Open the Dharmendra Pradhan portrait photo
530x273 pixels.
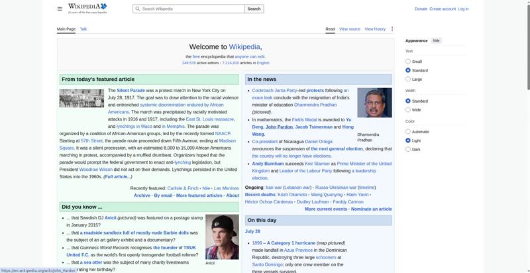point(374,103)
